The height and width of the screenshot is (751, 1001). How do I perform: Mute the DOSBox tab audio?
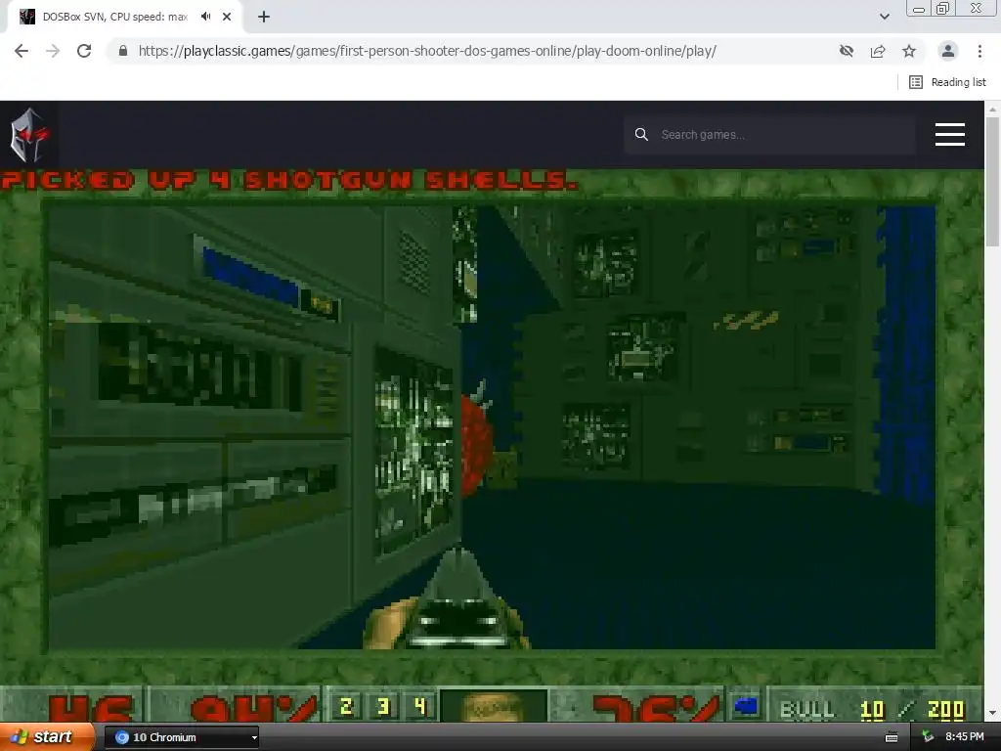[205, 17]
